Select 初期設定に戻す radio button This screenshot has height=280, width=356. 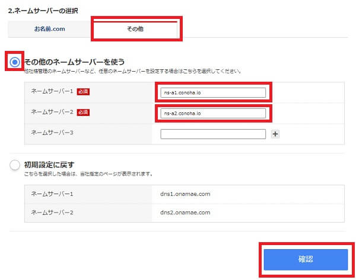point(15,165)
